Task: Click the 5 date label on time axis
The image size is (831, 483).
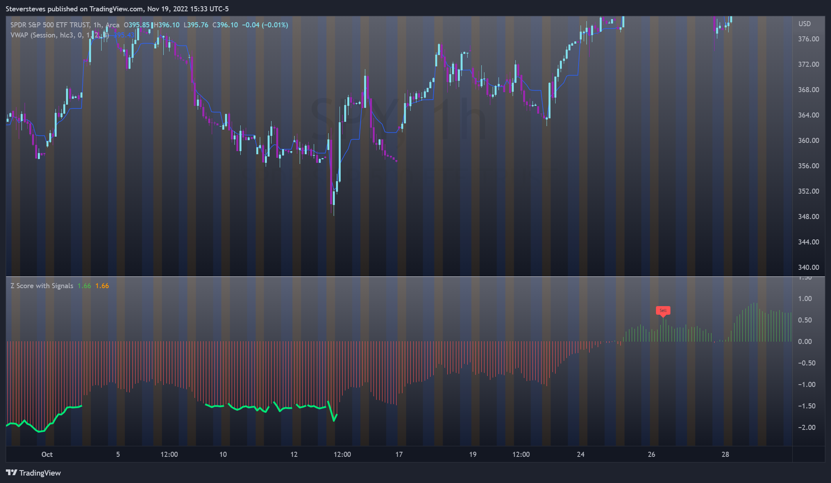Action: (x=118, y=454)
